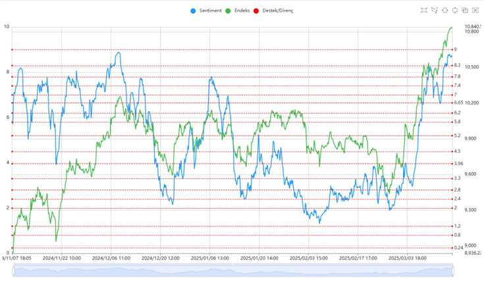Select the horizontal brush selection tool
484x281 pixels.
click(445, 11)
